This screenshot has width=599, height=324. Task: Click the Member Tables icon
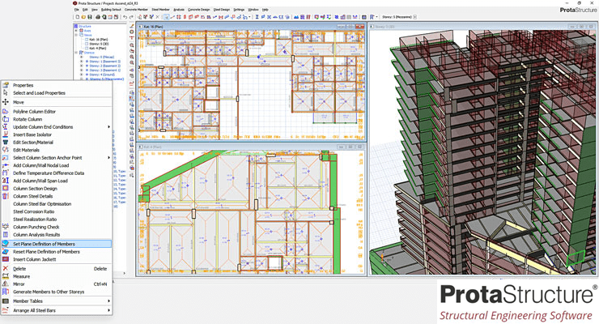pos(6,301)
